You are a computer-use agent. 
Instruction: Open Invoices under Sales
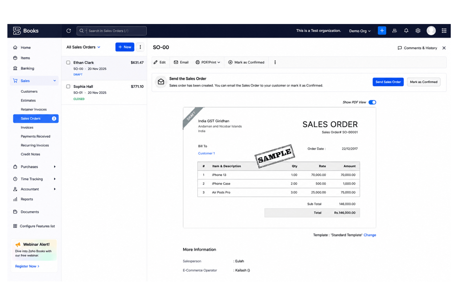[x=27, y=128]
